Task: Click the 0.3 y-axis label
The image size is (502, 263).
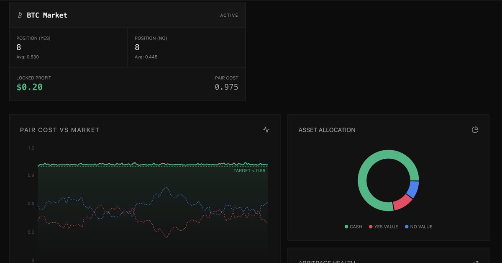Action: coord(31,232)
